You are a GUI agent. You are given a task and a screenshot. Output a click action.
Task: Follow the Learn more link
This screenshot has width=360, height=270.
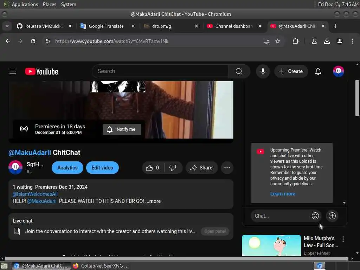[x=283, y=194]
